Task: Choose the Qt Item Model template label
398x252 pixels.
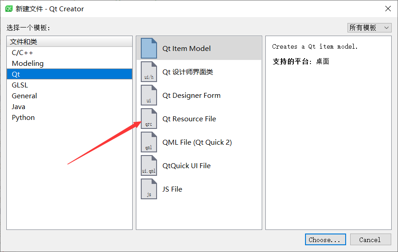Action: click(186, 48)
